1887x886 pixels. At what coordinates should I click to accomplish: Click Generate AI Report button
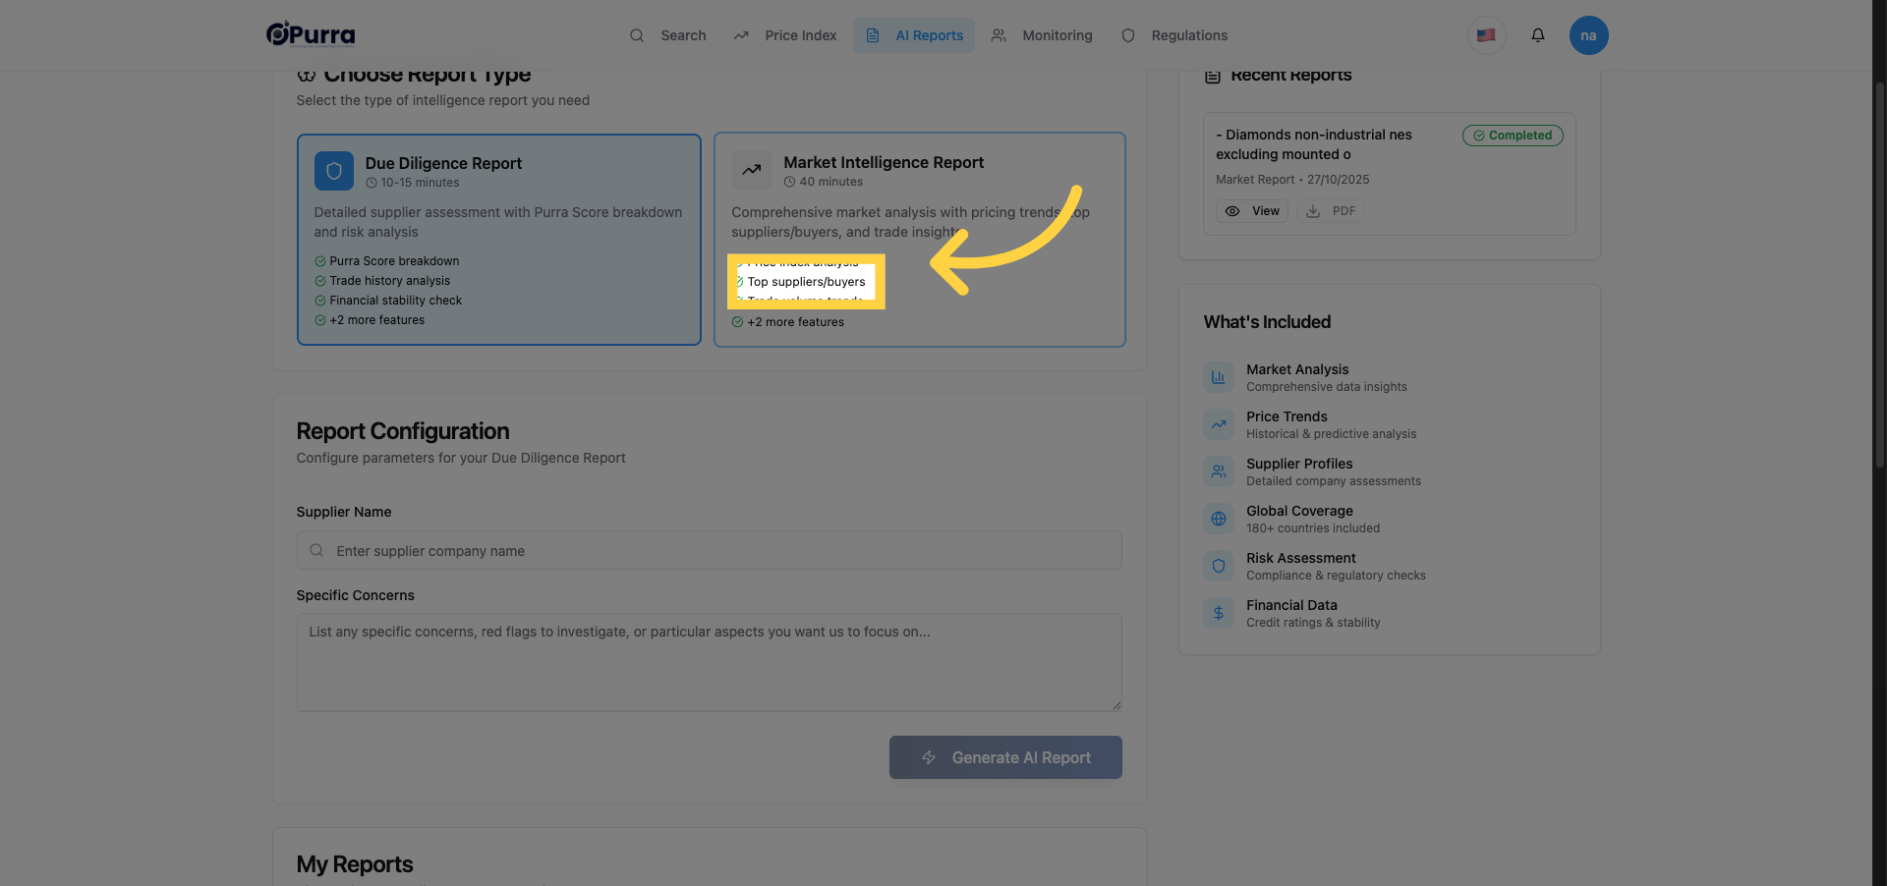[1005, 757]
